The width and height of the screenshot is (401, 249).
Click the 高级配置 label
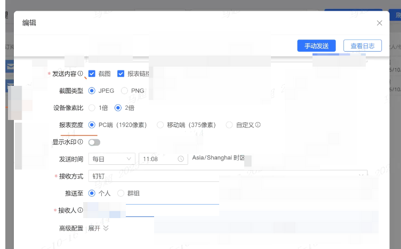71,228
